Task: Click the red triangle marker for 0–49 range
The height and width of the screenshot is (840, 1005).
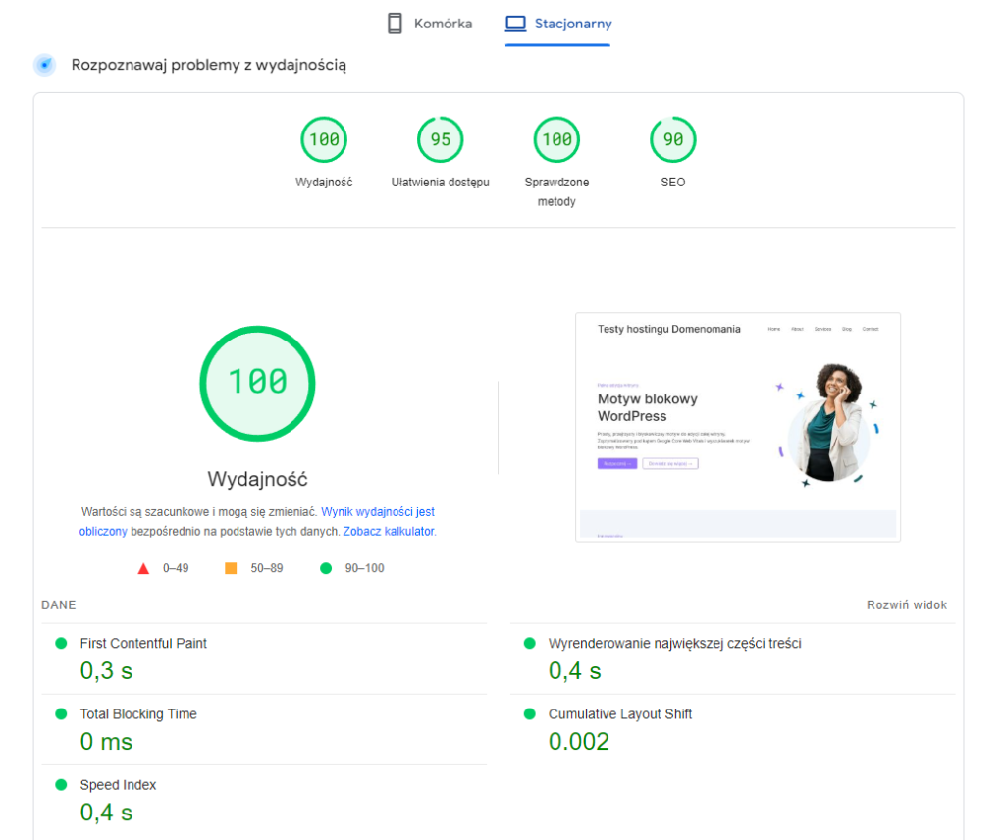Action: (143, 568)
